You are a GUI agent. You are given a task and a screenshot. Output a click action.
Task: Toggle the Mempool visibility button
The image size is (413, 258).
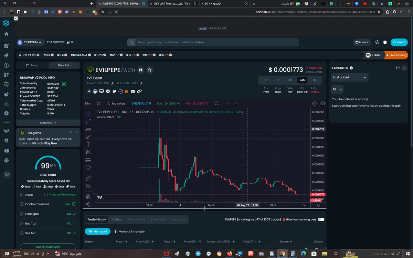(98, 232)
